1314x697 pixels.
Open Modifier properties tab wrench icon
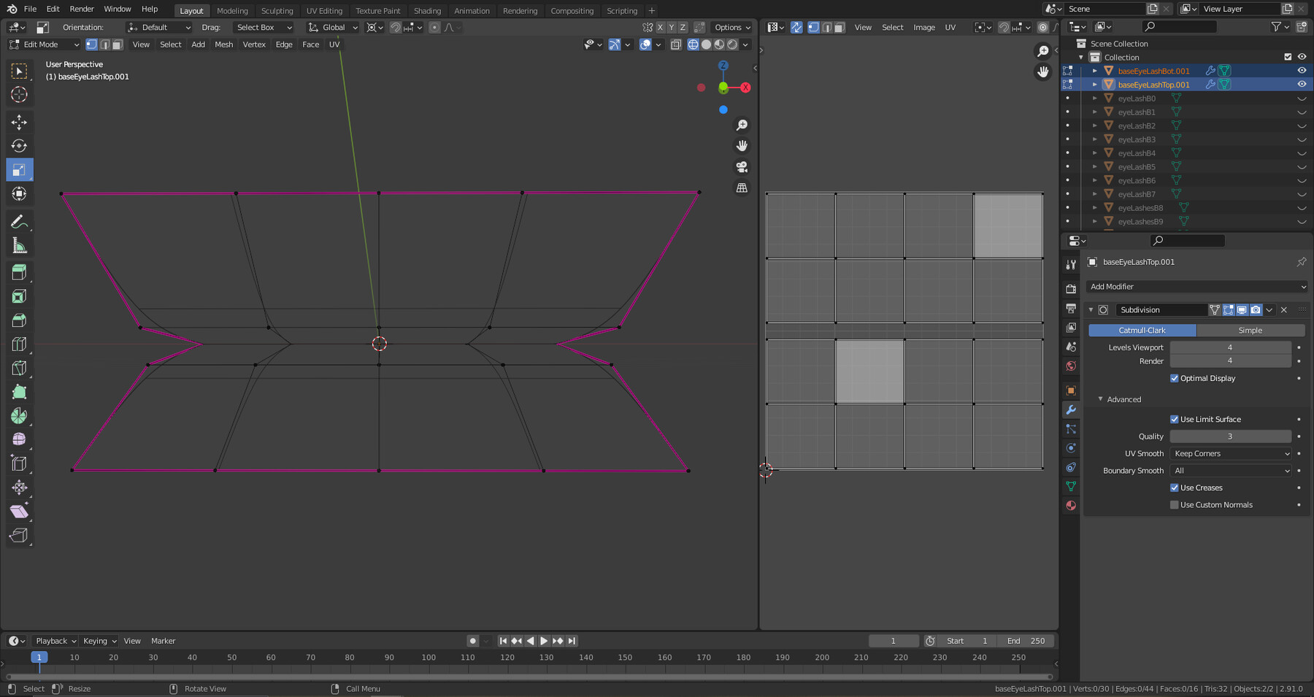1071,410
